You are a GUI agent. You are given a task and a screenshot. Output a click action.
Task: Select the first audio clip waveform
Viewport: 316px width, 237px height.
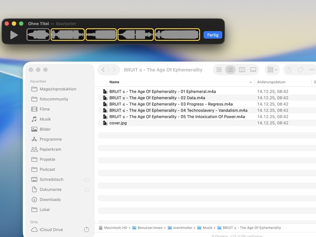[38, 34]
